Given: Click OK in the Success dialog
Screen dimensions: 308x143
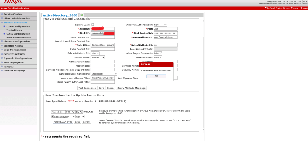Looking at the screenshot, I should click(x=156, y=76).
